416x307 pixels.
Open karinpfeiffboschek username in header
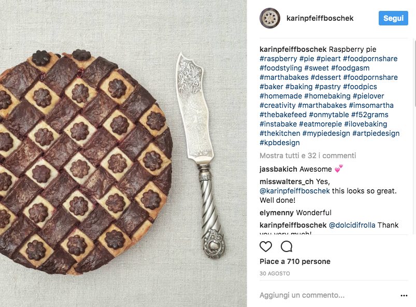click(x=320, y=18)
